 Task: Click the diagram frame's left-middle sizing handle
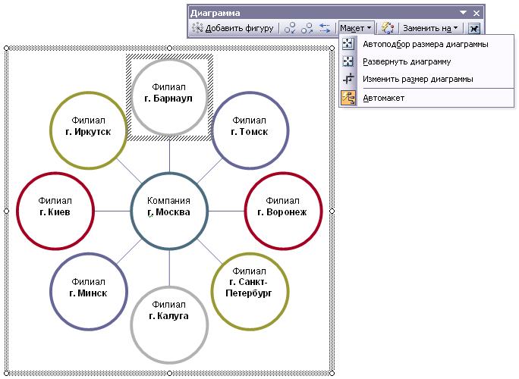pos(6,211)
